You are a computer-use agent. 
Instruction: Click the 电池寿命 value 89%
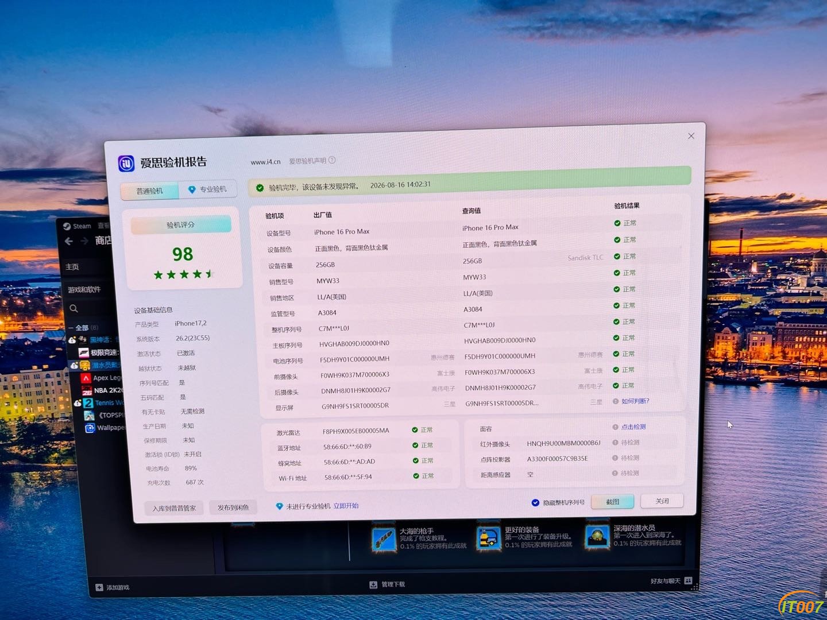pyautogui.click(x=191, y=468)
